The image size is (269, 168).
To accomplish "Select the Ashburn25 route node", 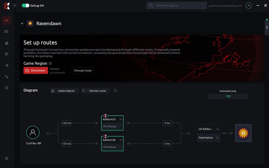I will tap(112, 123).
